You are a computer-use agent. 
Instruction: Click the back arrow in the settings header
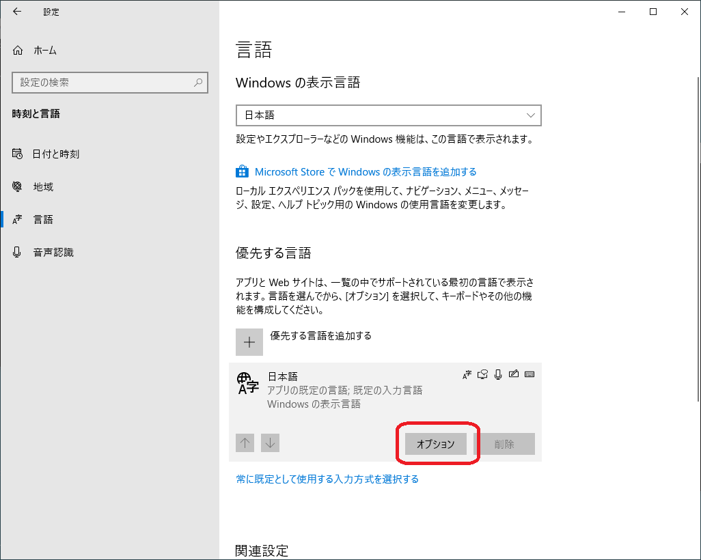click(x=17, y=12)
